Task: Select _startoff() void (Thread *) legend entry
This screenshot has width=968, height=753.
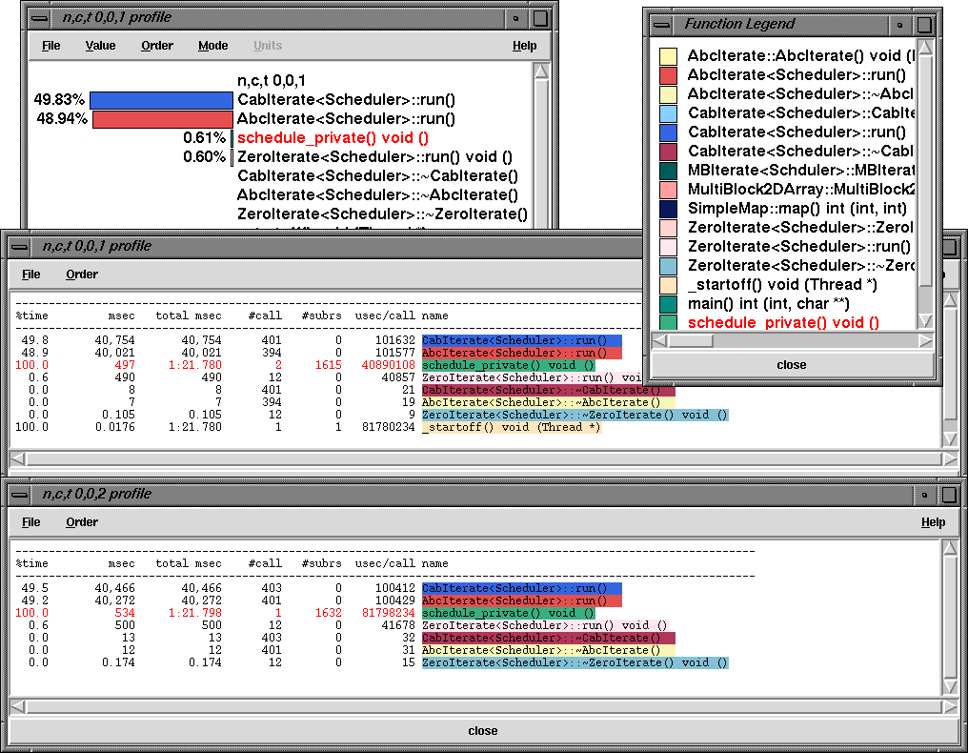Action: click(x=782, y=285)
